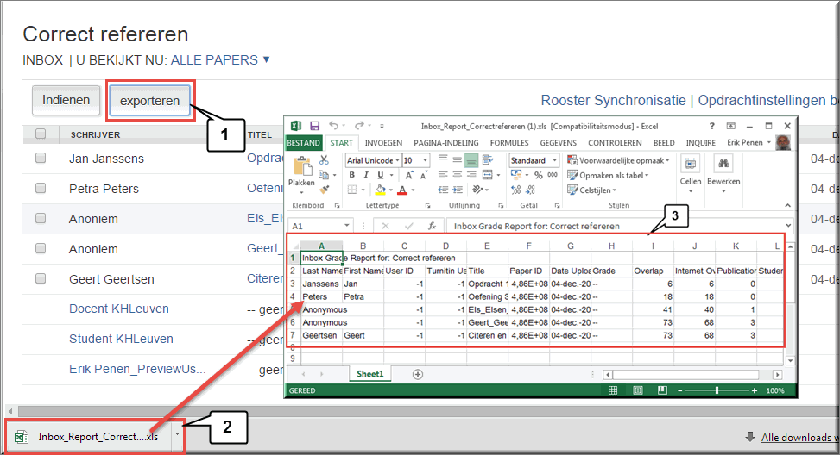Screen dimensions: 840x455
Task: Switch to the FORMULES tab
Action: pyautogui.click(x=509, y=143)
